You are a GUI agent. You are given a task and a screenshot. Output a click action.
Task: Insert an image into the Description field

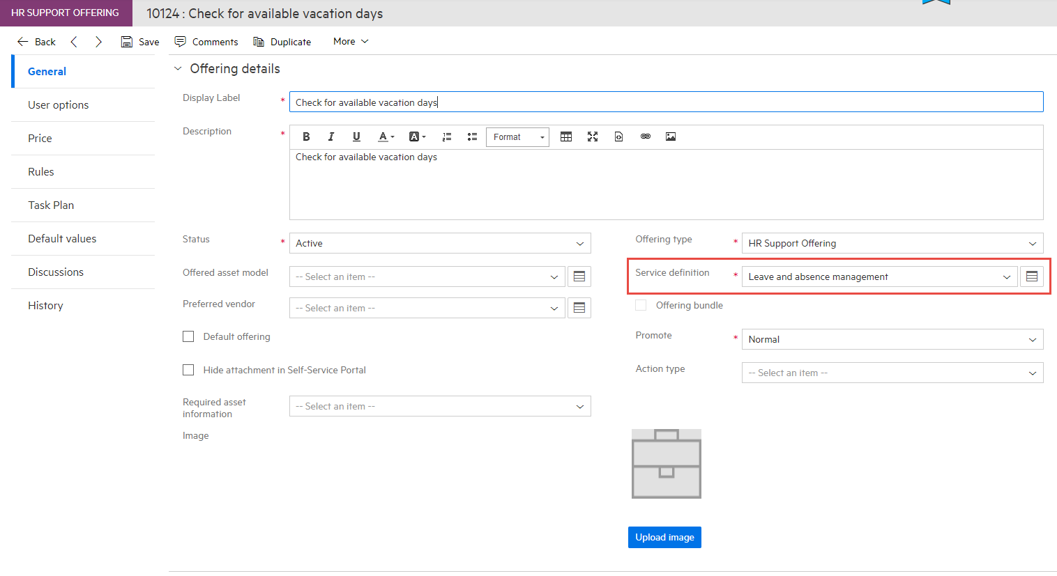click(x=671, y=137)
